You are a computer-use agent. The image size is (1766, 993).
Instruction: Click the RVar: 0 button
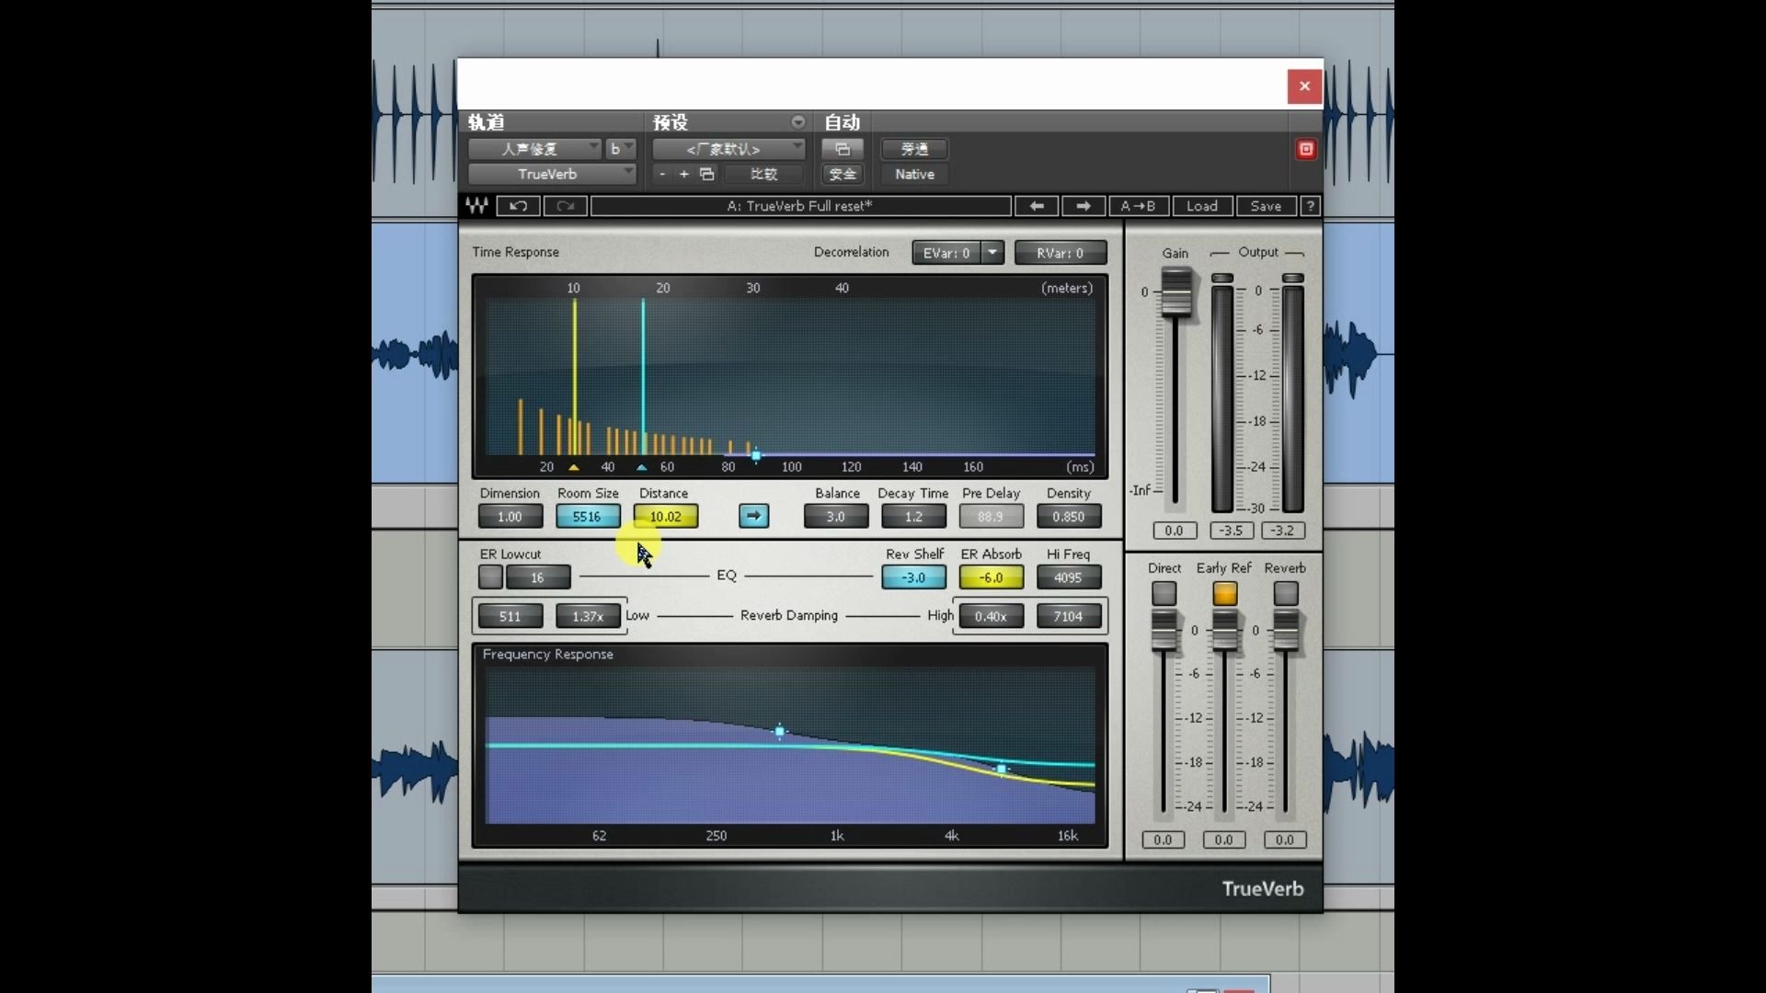1061,253
